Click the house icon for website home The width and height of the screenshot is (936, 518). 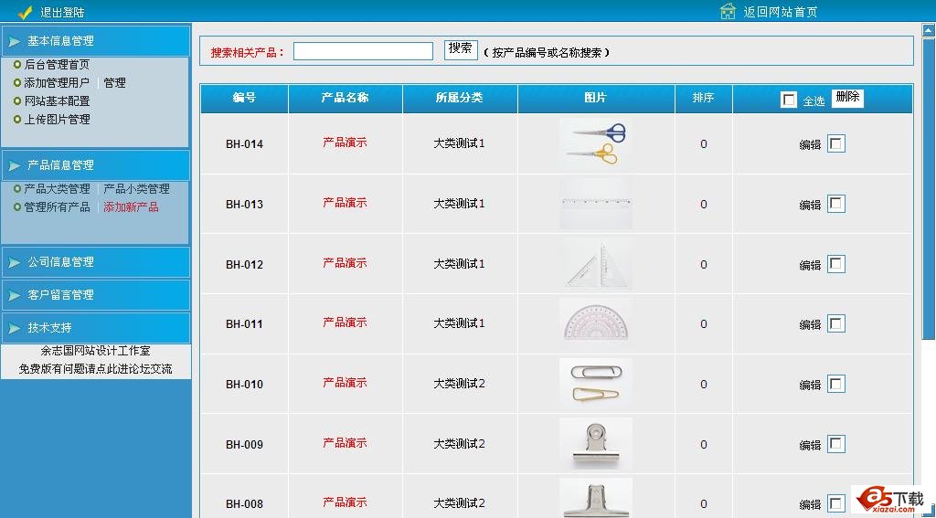(x=728, y=11)
